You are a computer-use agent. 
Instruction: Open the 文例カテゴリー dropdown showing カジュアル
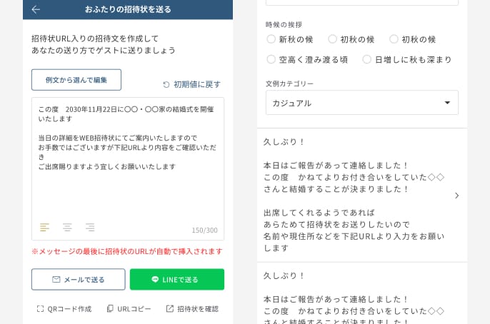click(x=361, y=103)
